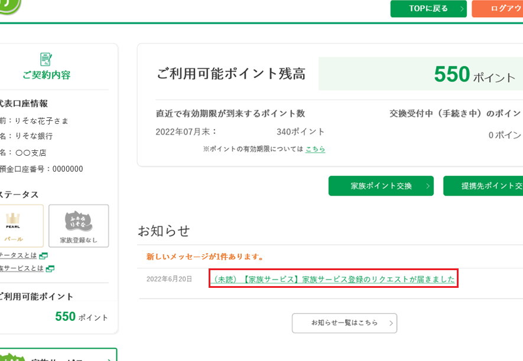This screenshot has height=361, width=523.
Task: Open unread 家族サービス登録のリクエスト message
Action: point(333,279)
